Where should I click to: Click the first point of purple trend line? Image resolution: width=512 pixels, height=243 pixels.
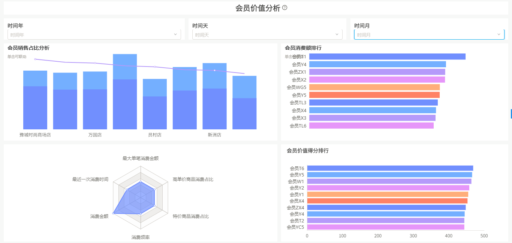[x=35, y=59]
